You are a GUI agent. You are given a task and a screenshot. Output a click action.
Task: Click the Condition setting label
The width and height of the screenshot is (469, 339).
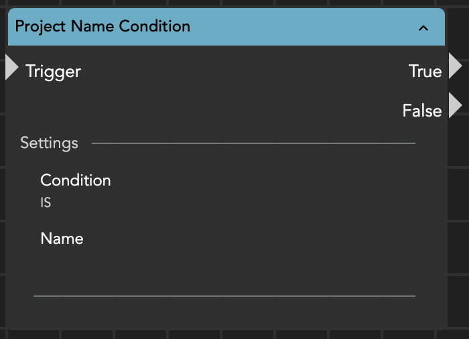[x=76, y=180]
